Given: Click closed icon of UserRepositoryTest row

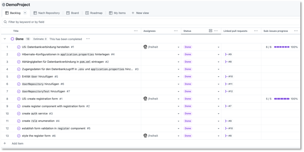Looking at the screenshot, I should click(x=19, y=92).
